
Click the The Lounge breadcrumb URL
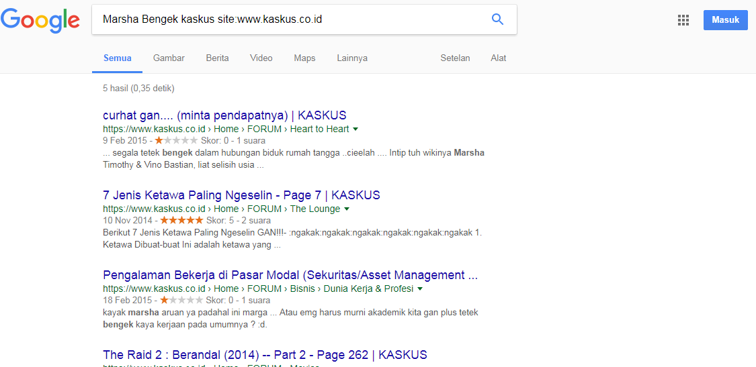[222, 209]
